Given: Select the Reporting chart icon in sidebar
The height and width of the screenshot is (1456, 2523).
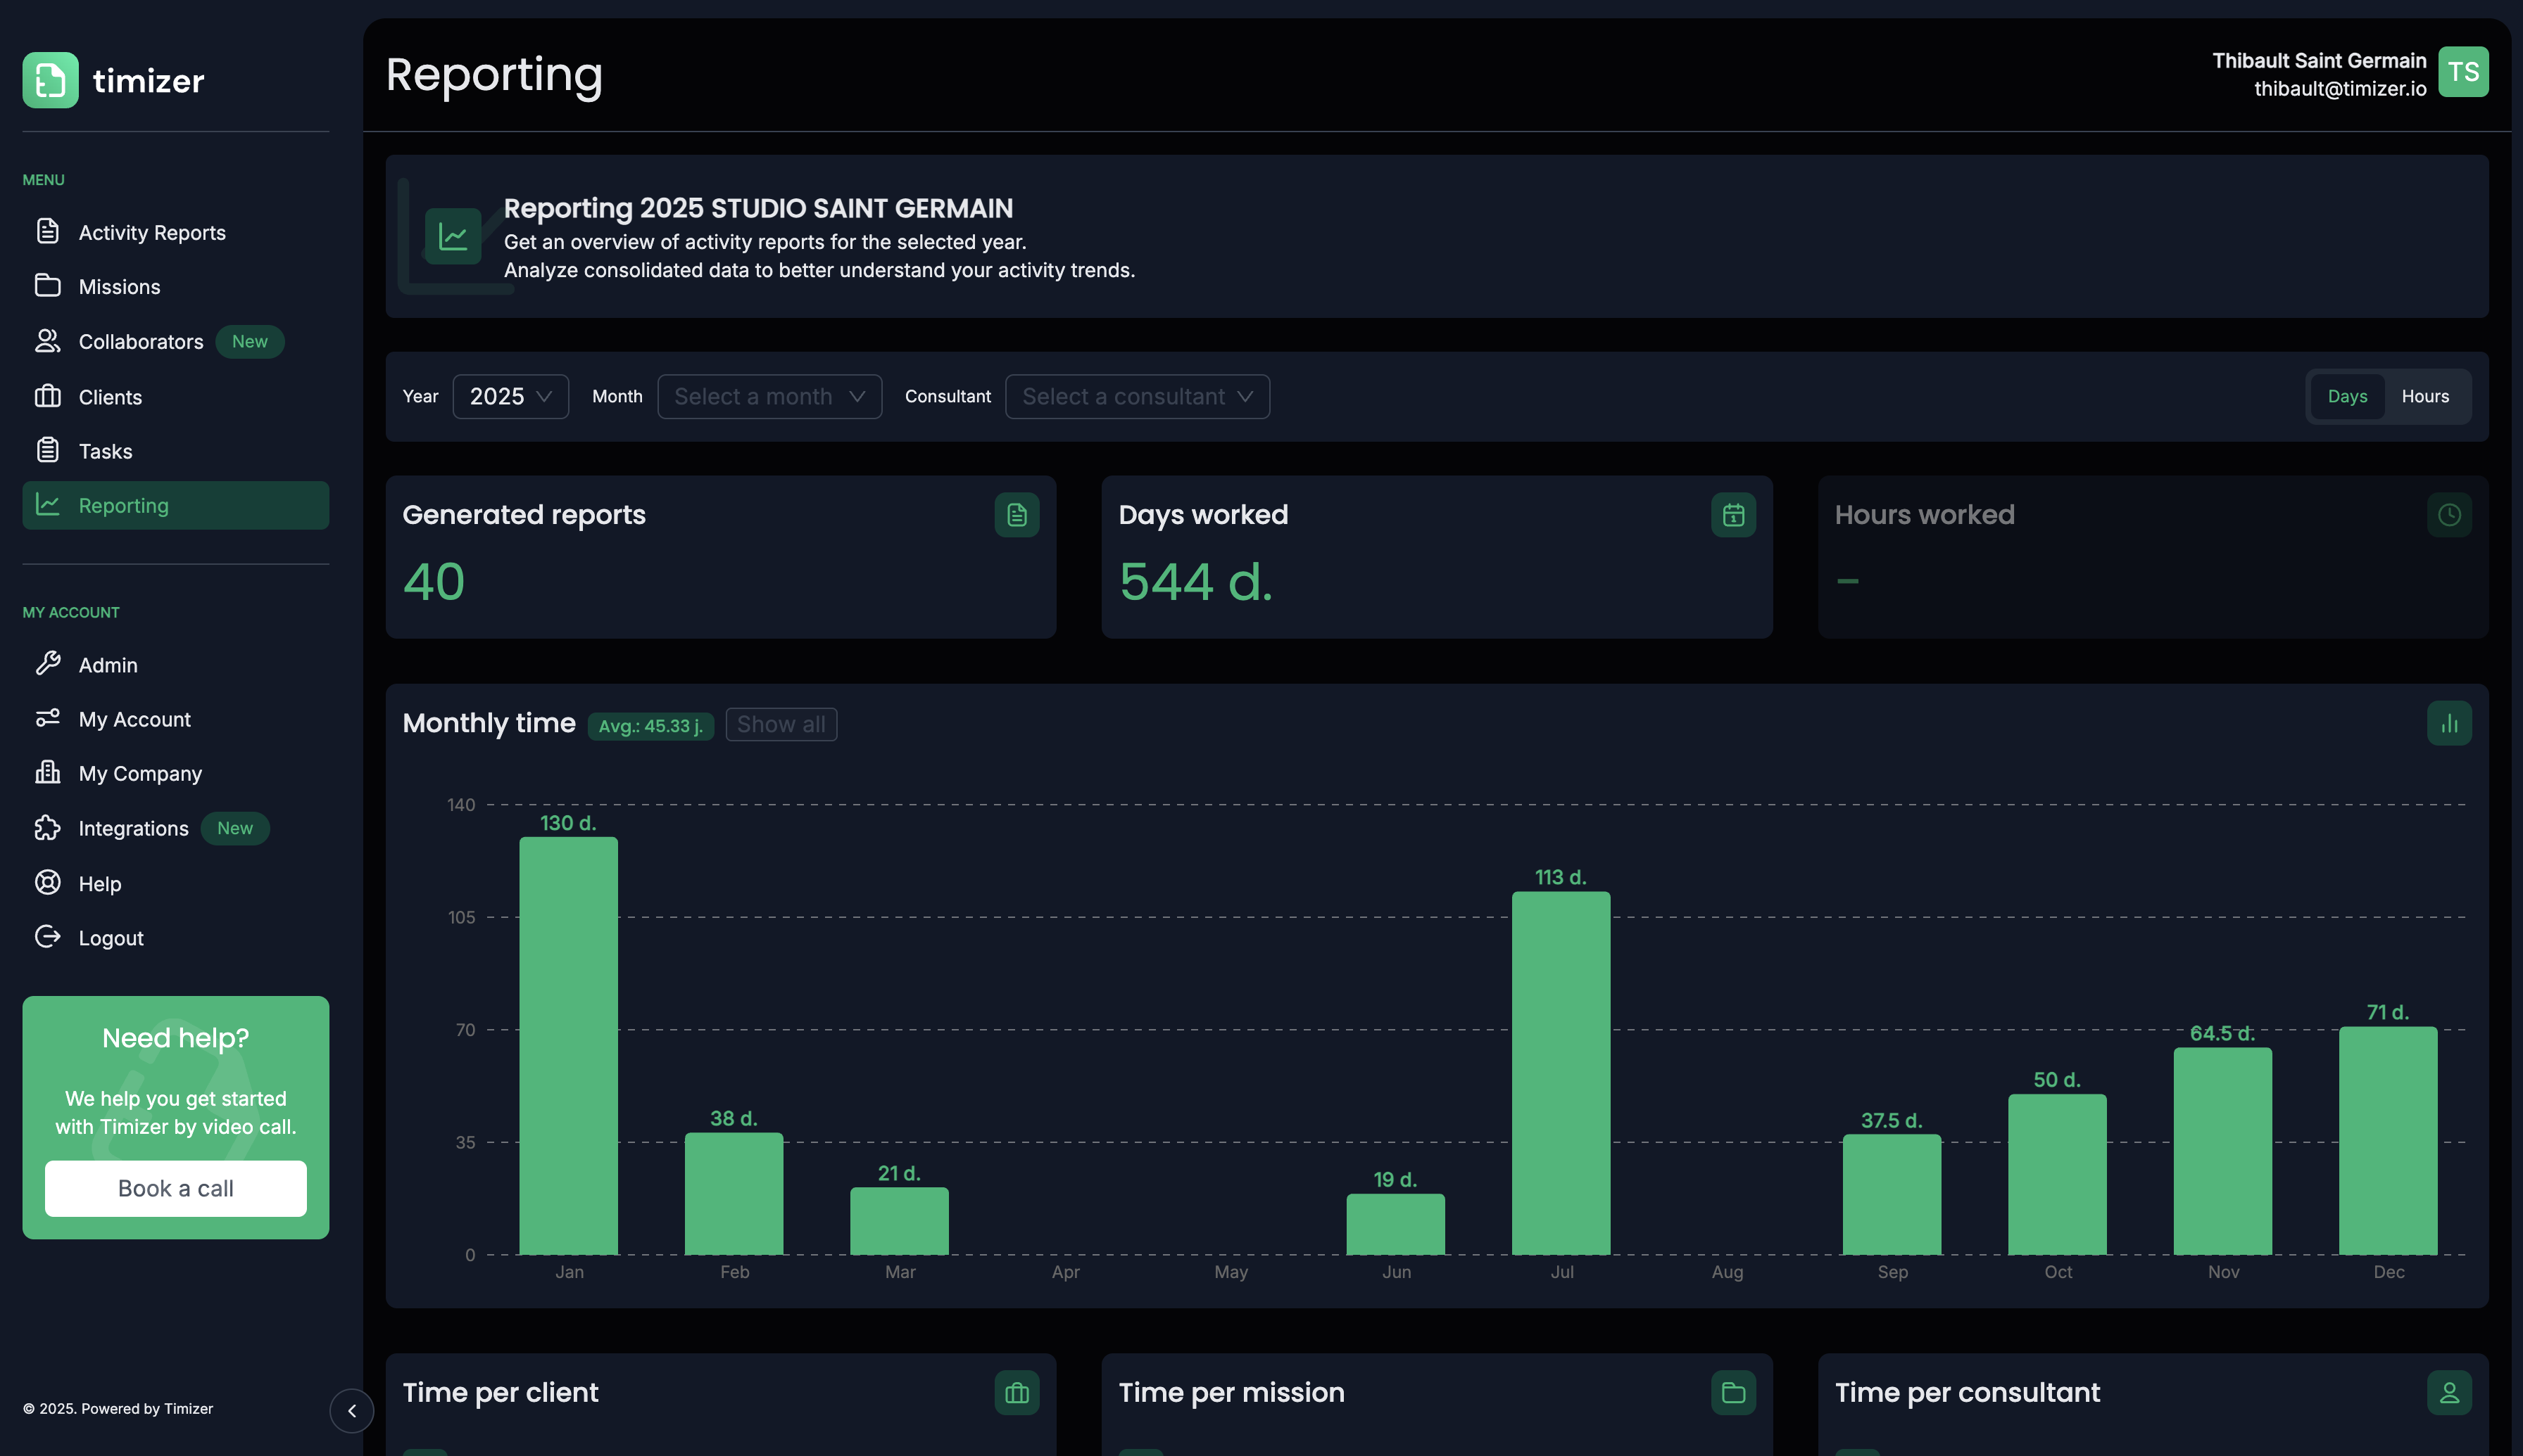Looking at the screenshot, I should [48, 505].
